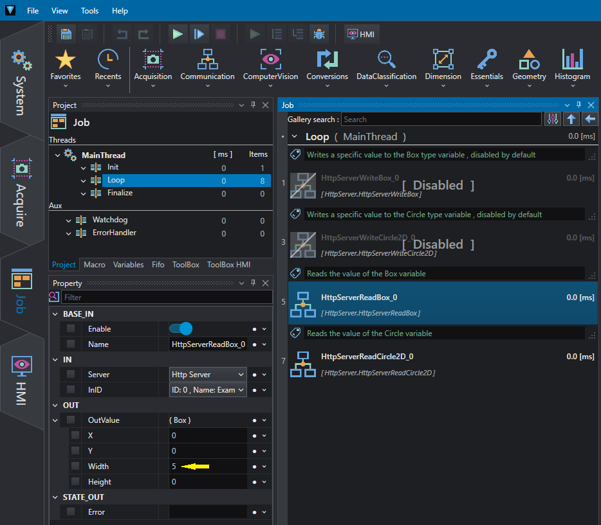Click the green Run play button
The width and height of the screenshot is (601, 525).
(178, 35)
